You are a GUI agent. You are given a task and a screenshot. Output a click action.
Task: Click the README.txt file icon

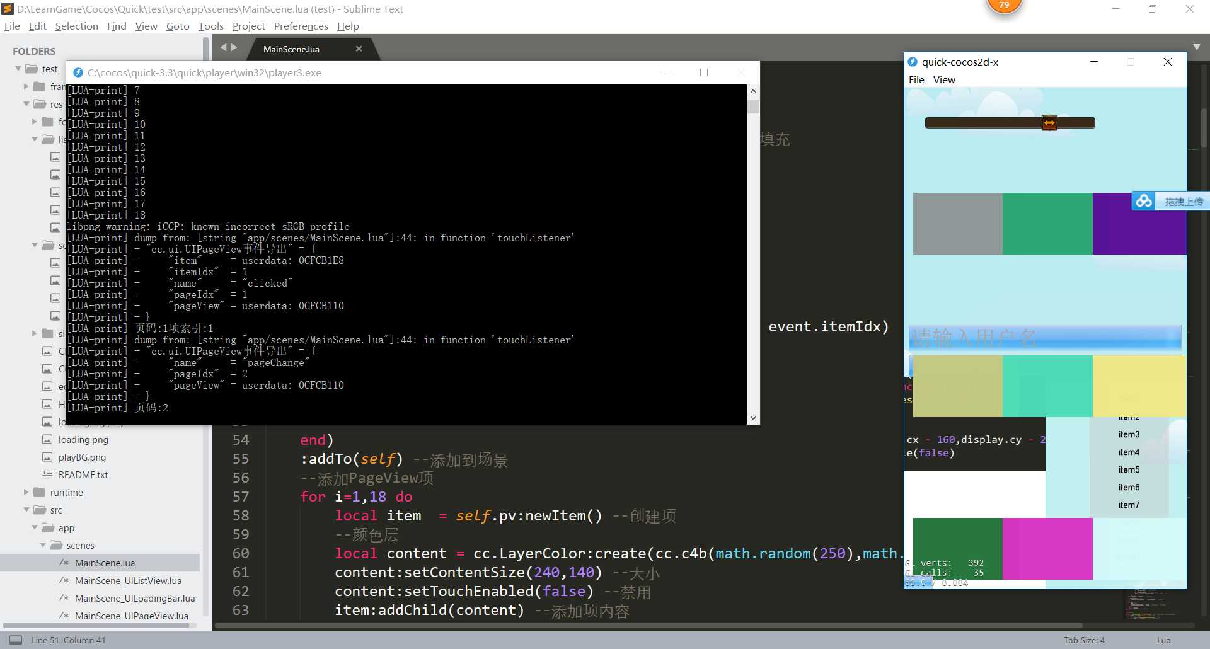tap(47, 474)
